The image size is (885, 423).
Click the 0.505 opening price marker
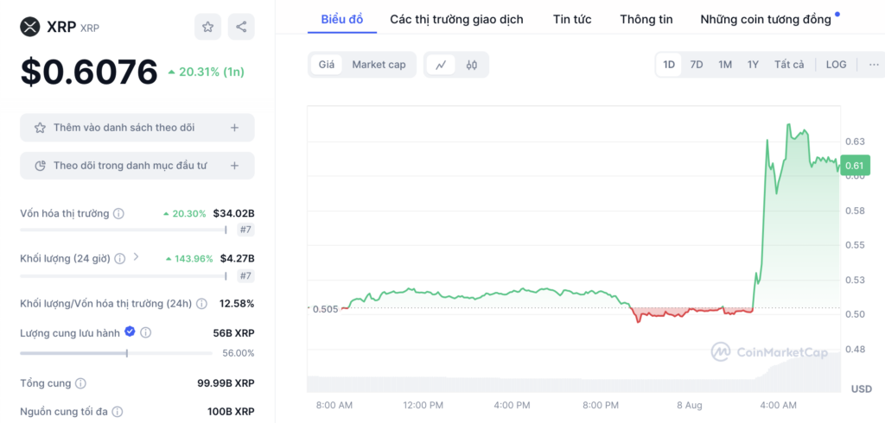click(325, 309)
